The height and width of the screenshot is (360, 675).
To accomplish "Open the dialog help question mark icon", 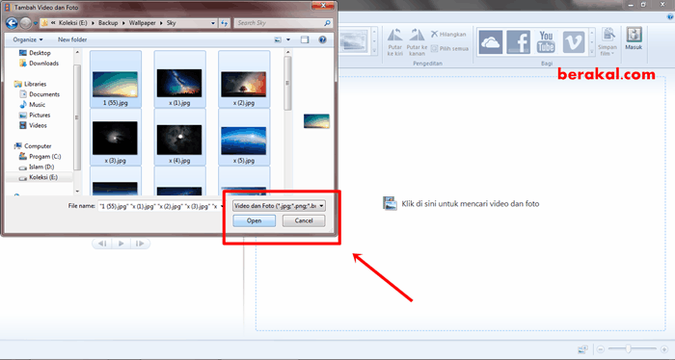I will 322,39.
